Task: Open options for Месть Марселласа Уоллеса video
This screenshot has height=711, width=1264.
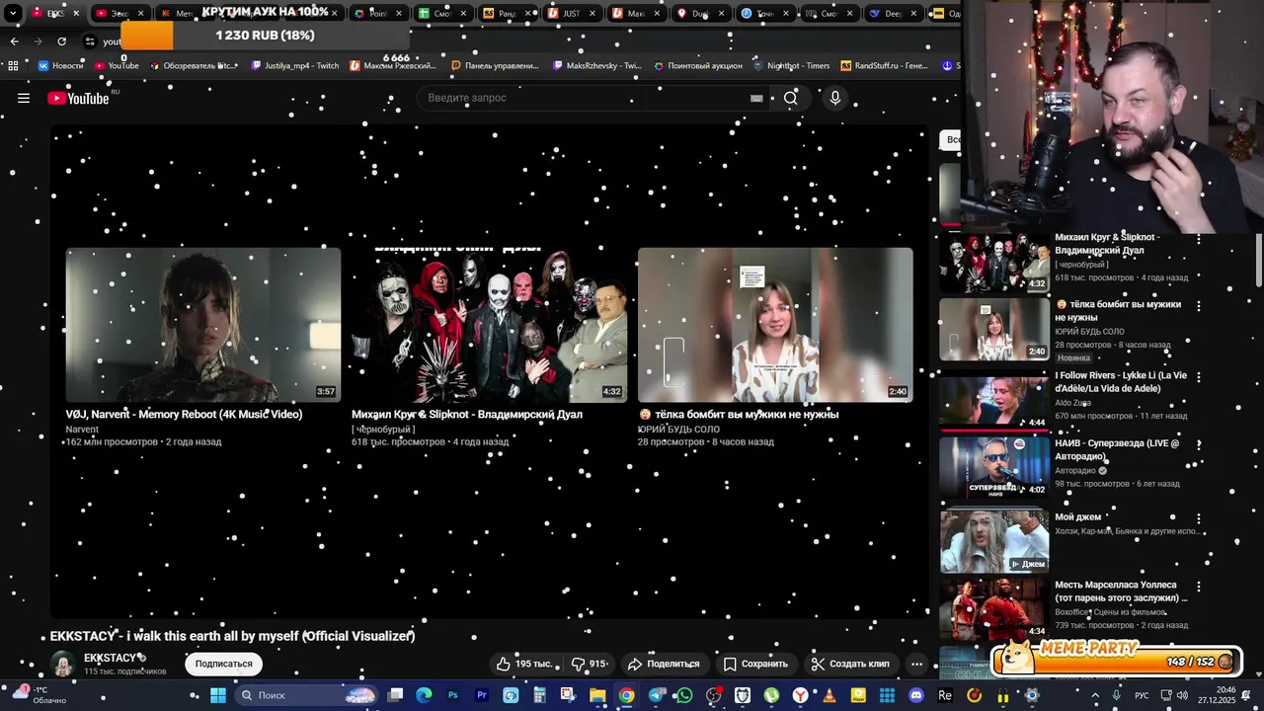Action: pos(1199,587)
